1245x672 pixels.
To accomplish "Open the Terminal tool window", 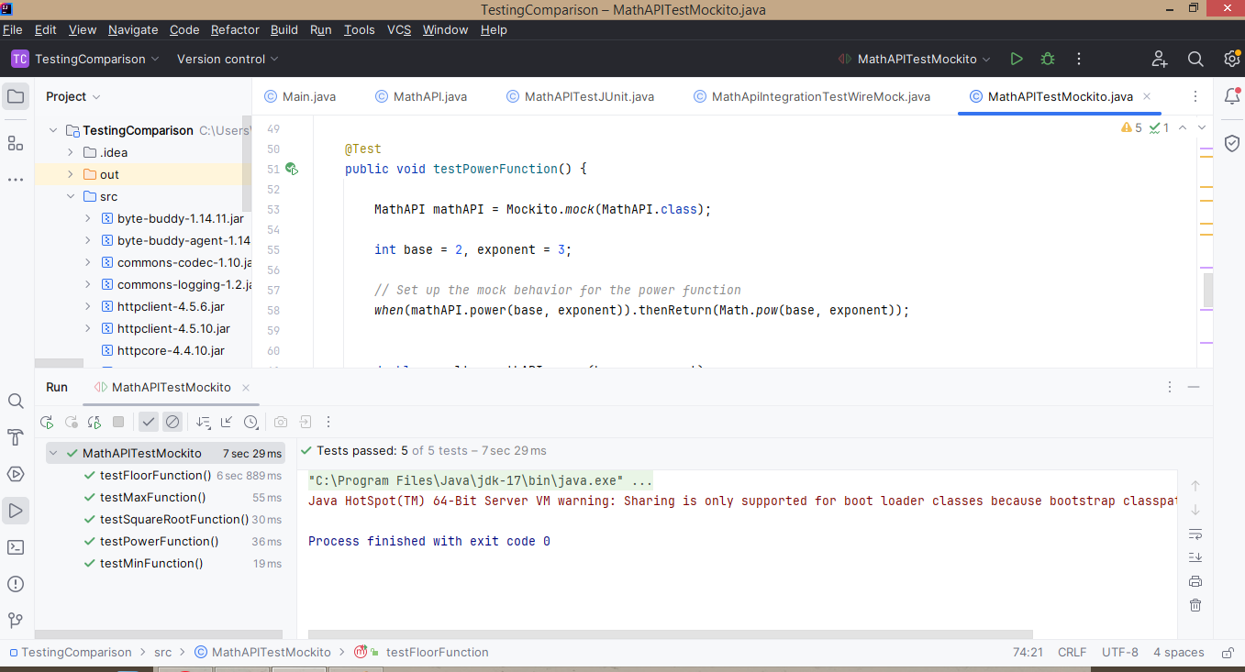I will click(16, 547).
